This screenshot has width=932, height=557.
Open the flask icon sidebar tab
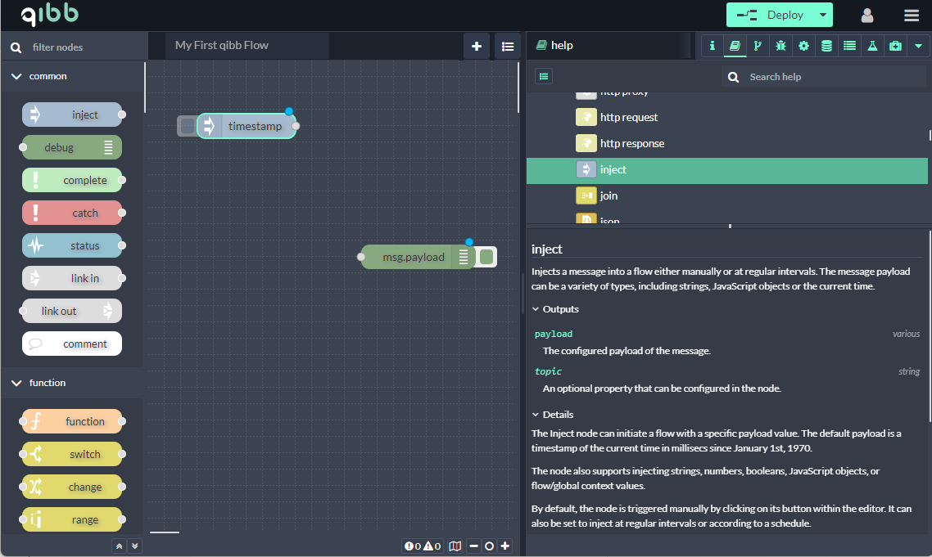(872, 46)
